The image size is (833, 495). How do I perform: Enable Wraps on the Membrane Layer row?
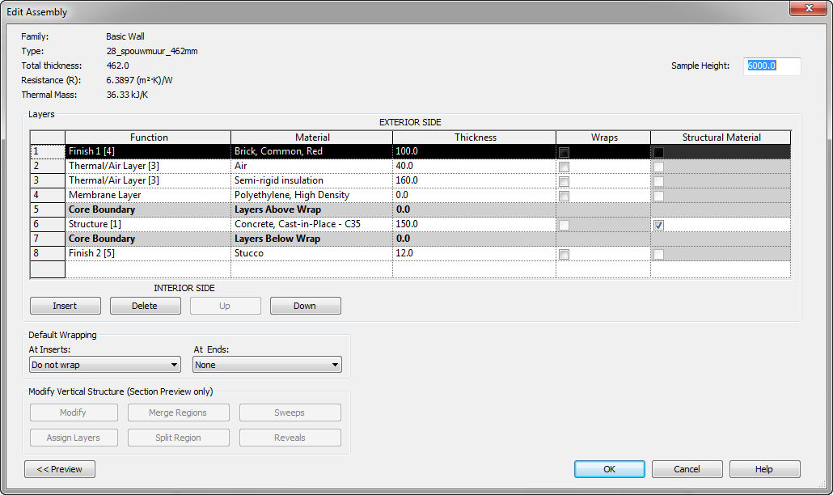coord(564,195)
